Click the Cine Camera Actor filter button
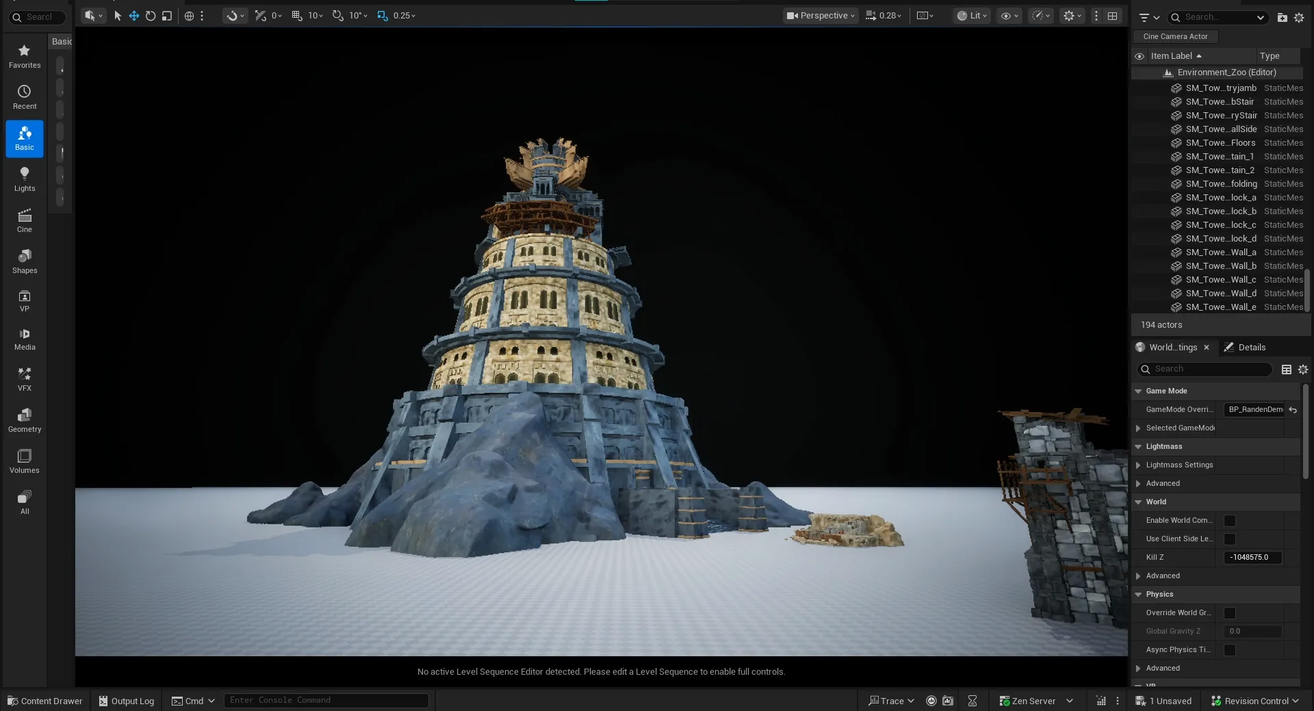 [1175, 37]
